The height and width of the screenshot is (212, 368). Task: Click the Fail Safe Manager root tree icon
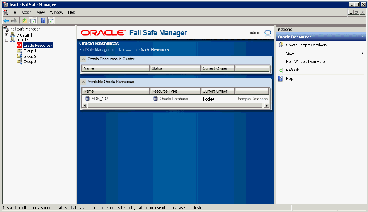coord(6,29)
